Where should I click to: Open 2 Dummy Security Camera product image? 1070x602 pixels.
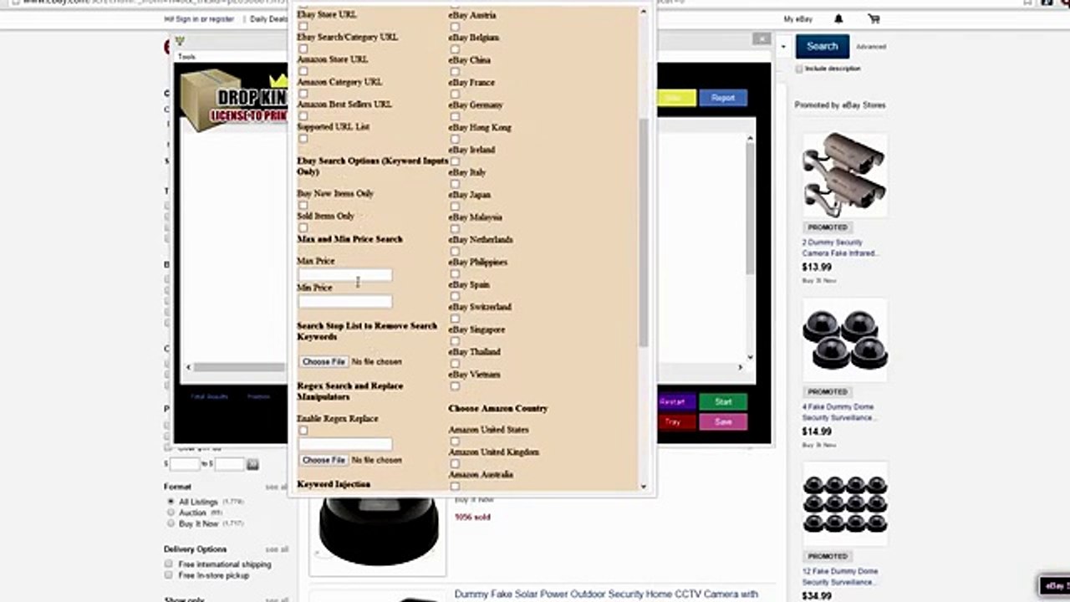tap(844, 176)
